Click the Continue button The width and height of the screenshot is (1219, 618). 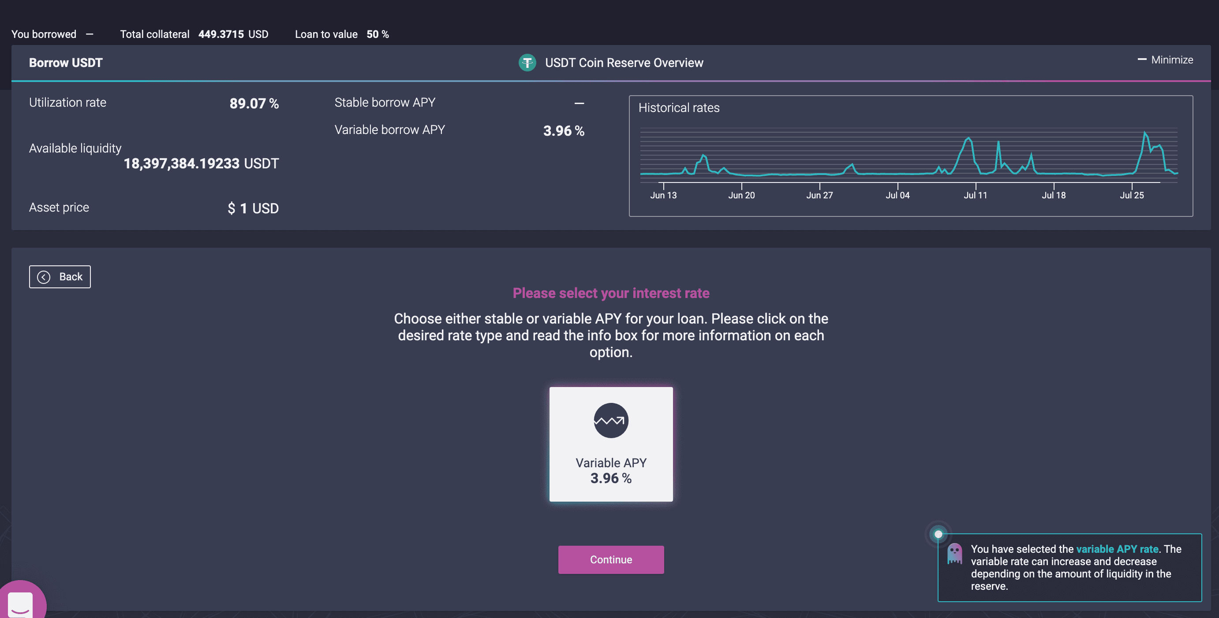click(611, 560)
